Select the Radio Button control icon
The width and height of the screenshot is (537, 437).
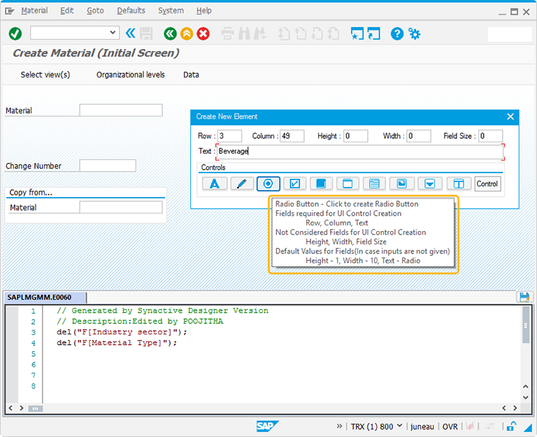click(x=268, y=184)
